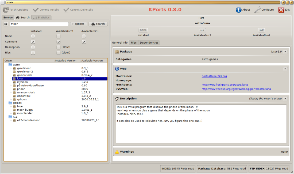
Task: Click the Warnings triangle icon
Action: coord(117,152)
